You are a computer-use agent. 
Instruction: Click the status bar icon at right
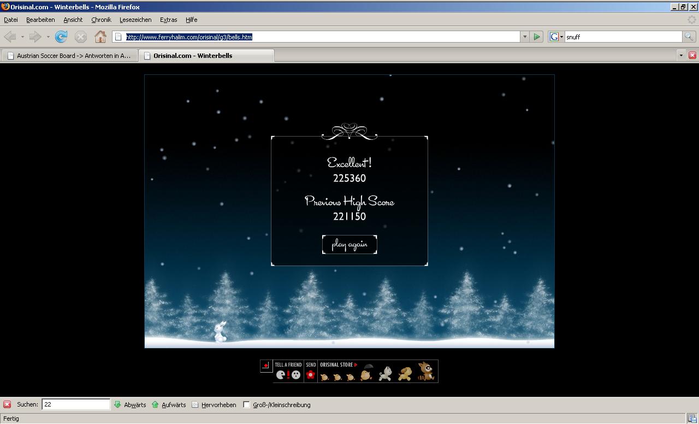(692, 419)
